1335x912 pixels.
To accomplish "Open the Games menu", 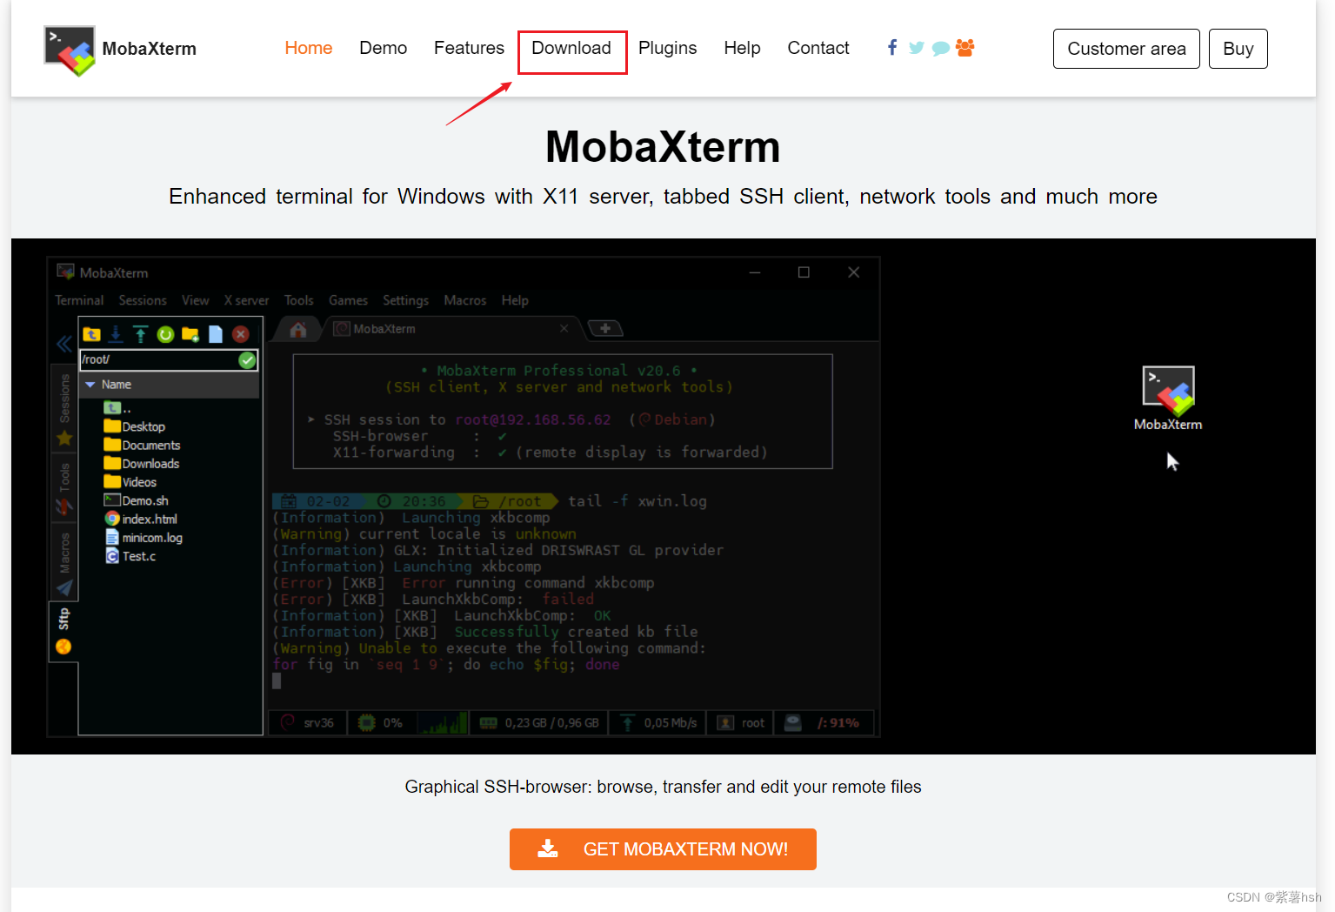I will coord(348,300).
